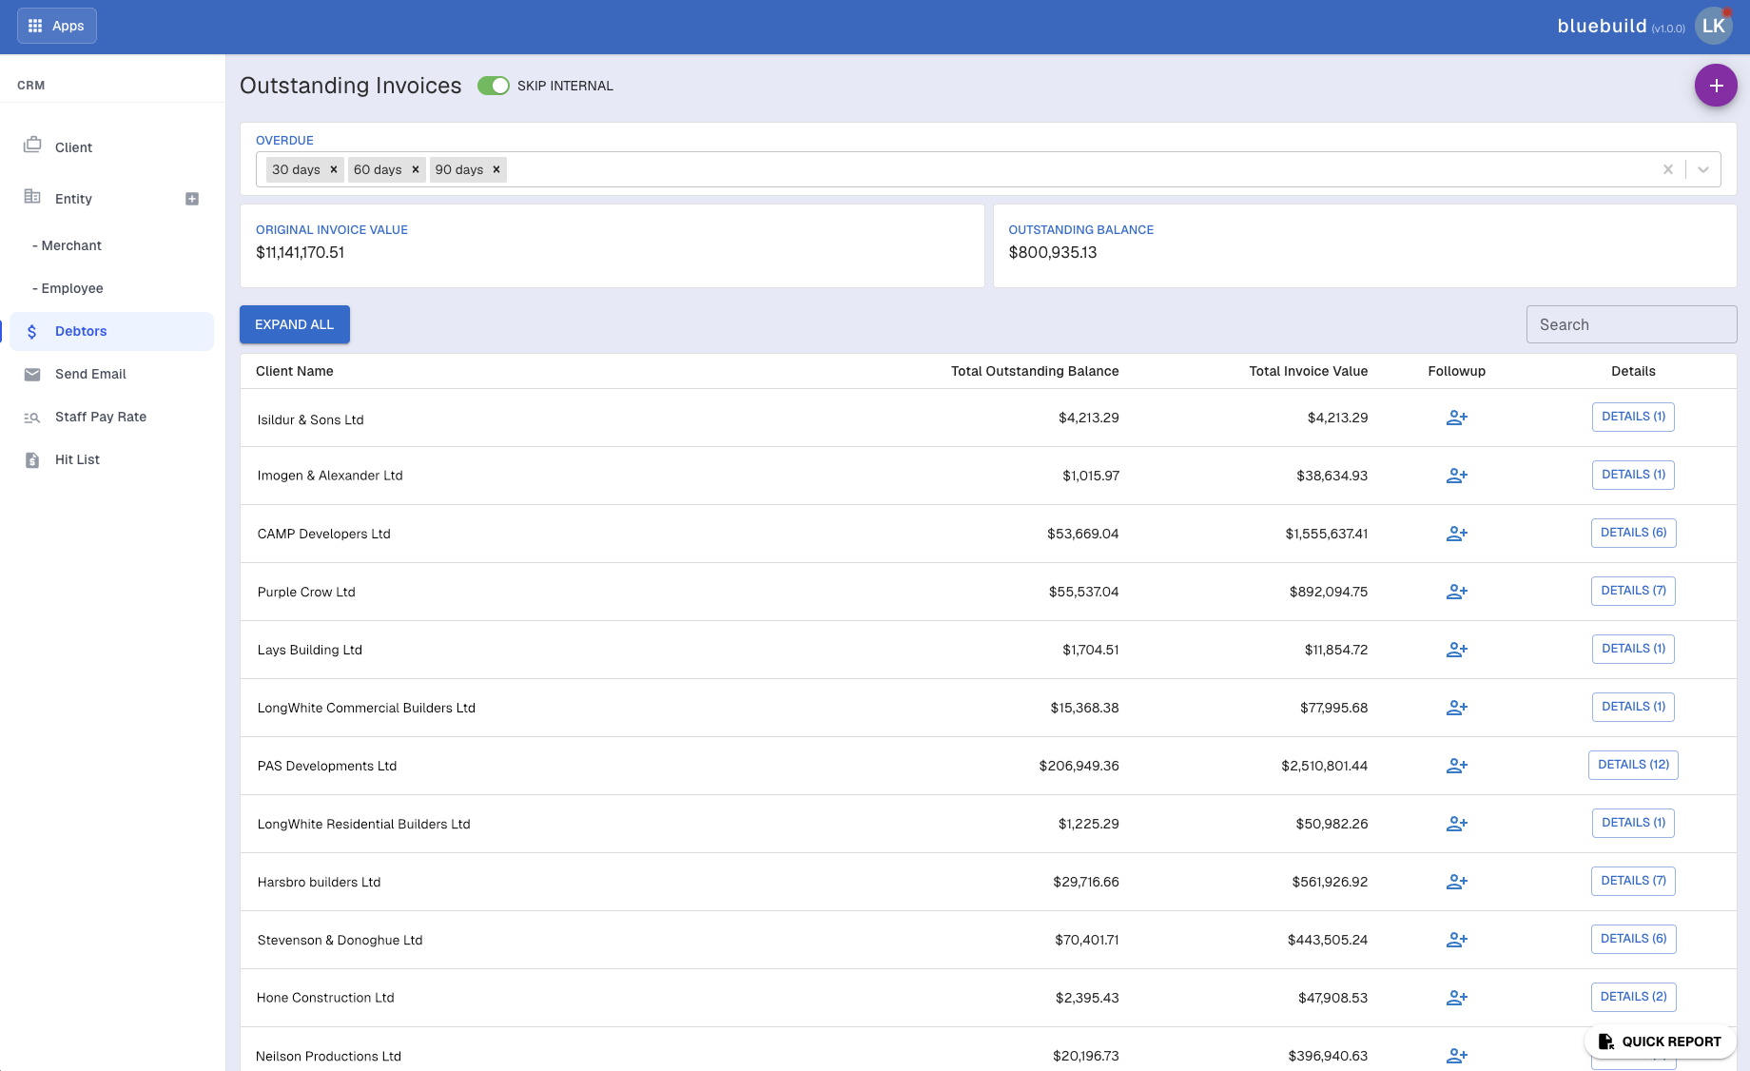1750x1071 pixels.
Task: Open Details (1) for Lays Building Ltd
Action: pyautogui.click(x=1633, y=649)
